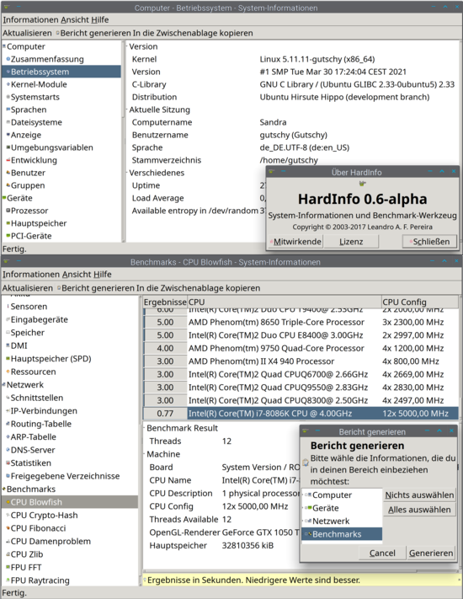Collapse the Geräte tree node in top window
This screenshot has width=463, height=599.
(x=4, y=197)
